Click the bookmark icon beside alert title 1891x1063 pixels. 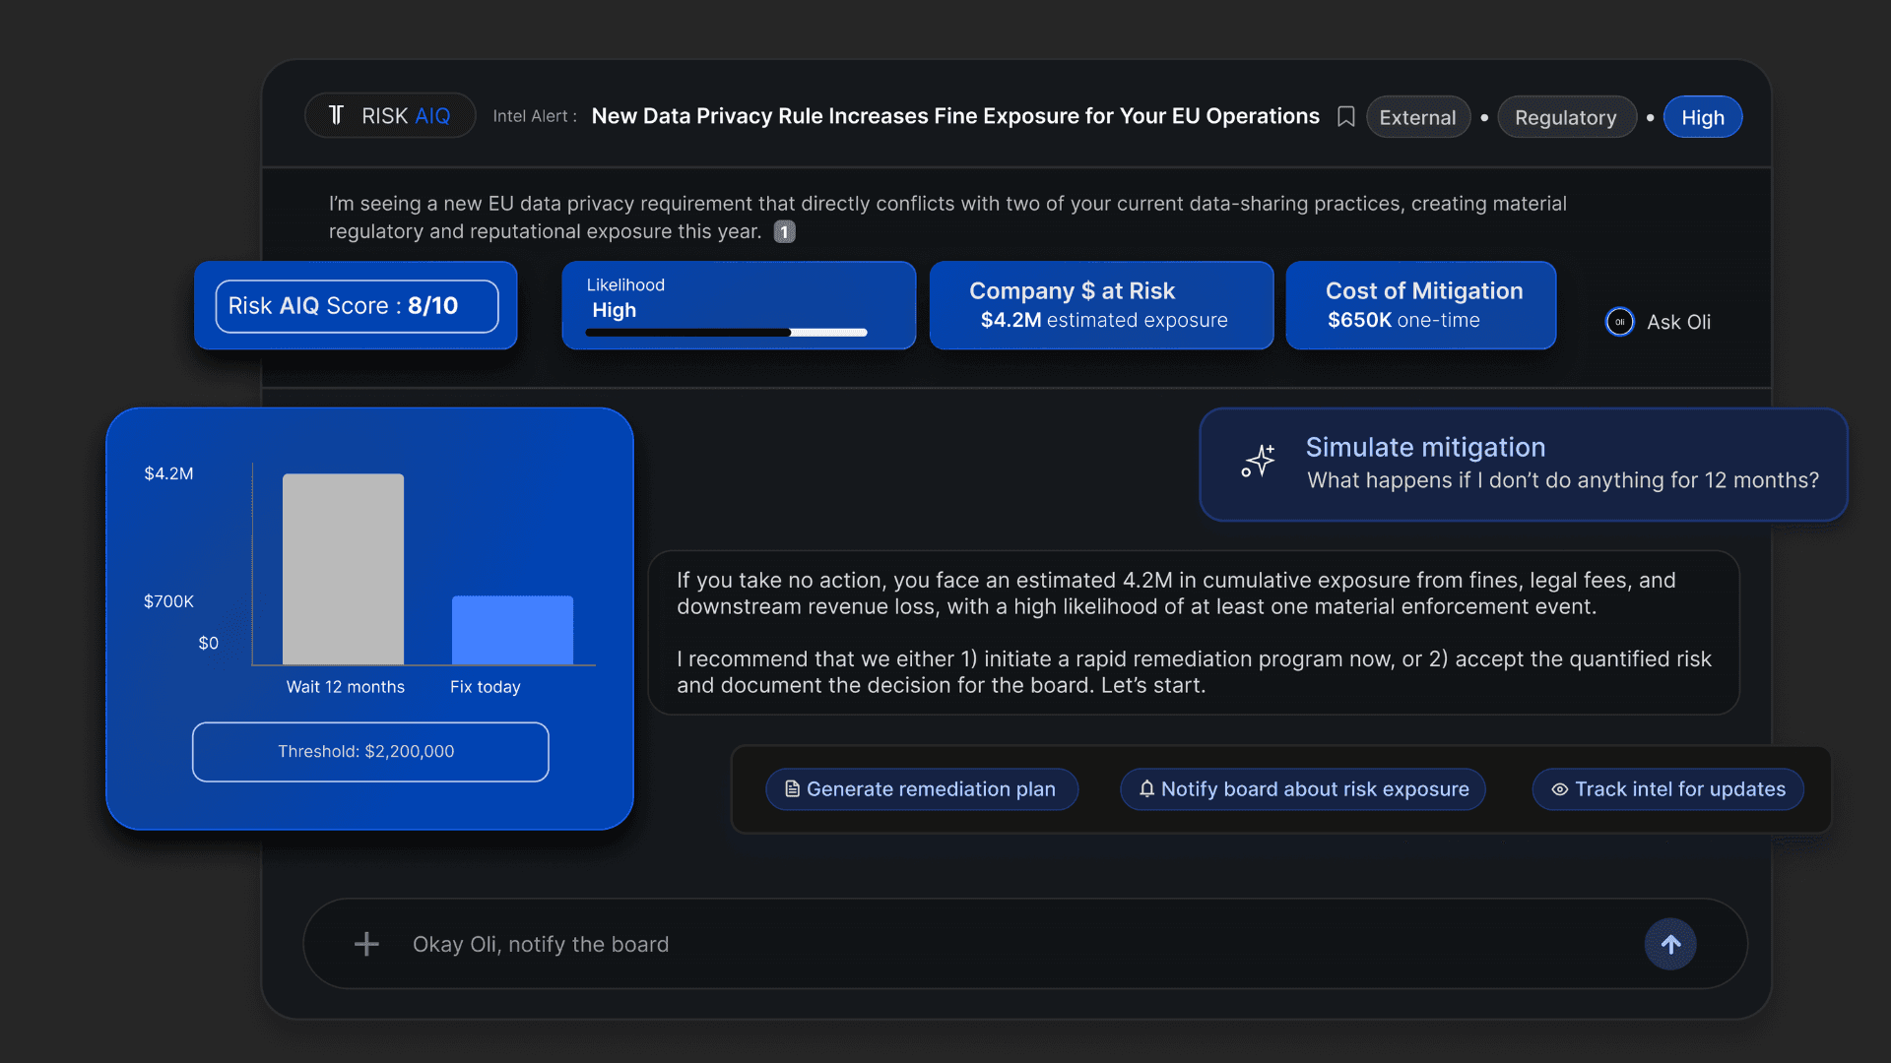tap(1345, 117)
